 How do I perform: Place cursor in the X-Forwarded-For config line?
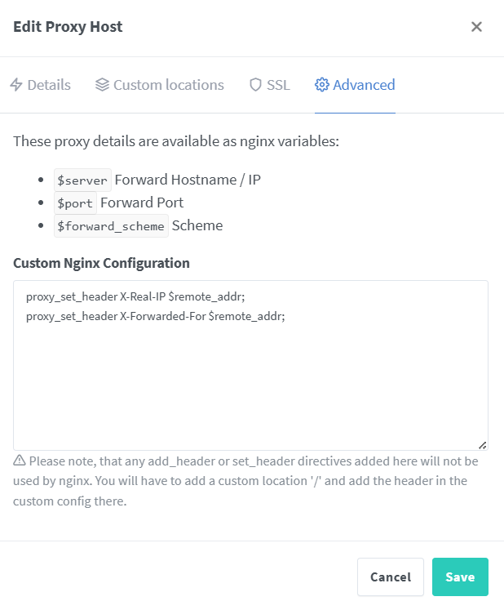pyautogui.click(x=155, y=316)
